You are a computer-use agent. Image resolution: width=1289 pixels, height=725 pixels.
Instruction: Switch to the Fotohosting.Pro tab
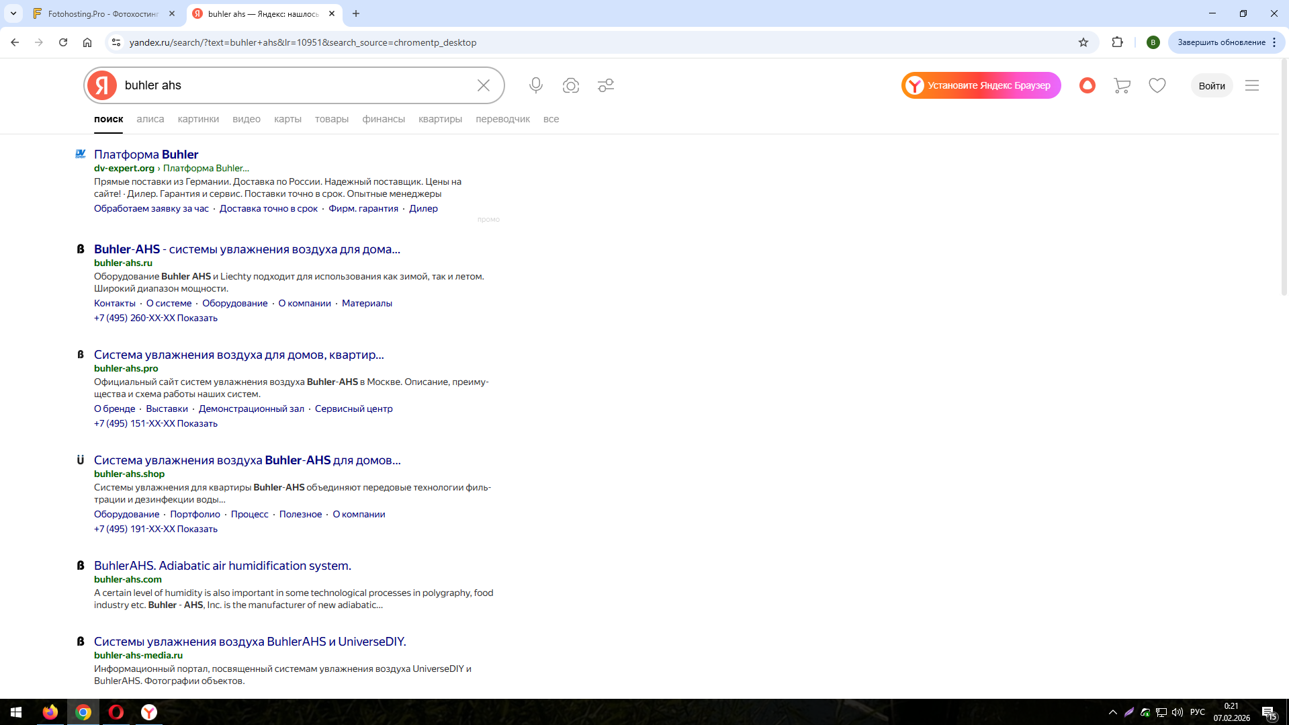click(x=104, y=13)
